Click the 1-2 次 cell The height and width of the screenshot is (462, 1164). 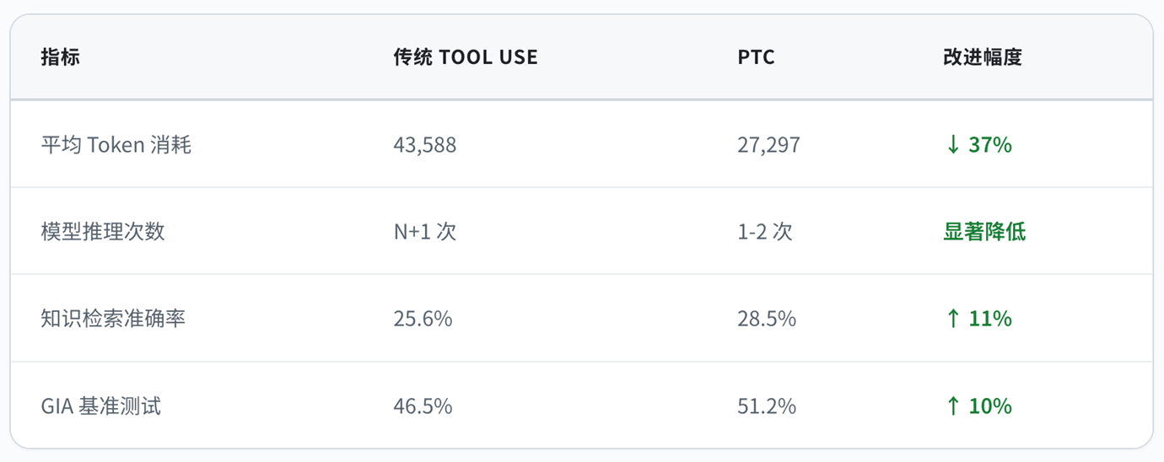pyautogui.click(x=765, y=232)
